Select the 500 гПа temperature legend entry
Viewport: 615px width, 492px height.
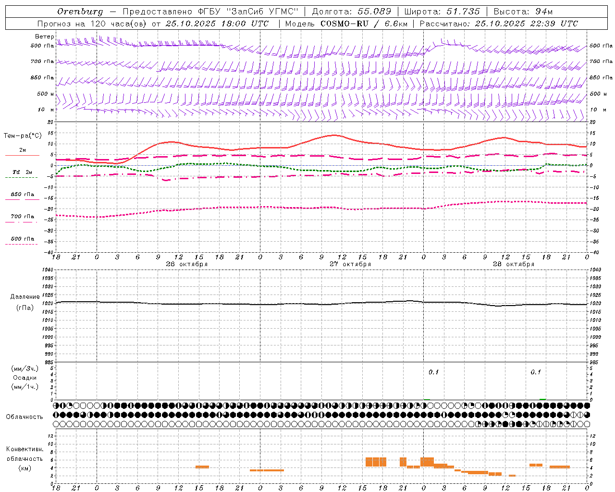coord(23,240)
